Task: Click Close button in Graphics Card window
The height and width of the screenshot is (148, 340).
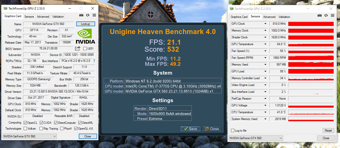Action: [x=88, y=136]
